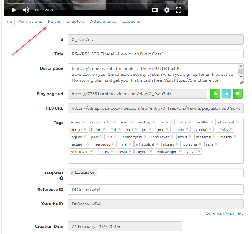Open the Permissions tab
The image size is (252, 234).
click(30, 22)
